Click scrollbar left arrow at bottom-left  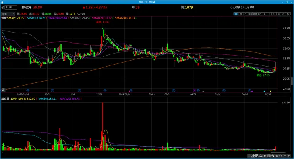click(x=2, y=153)
